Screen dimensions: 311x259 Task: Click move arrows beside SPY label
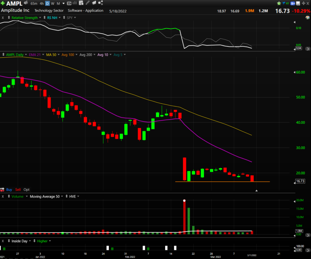click(x=64, y=18)
